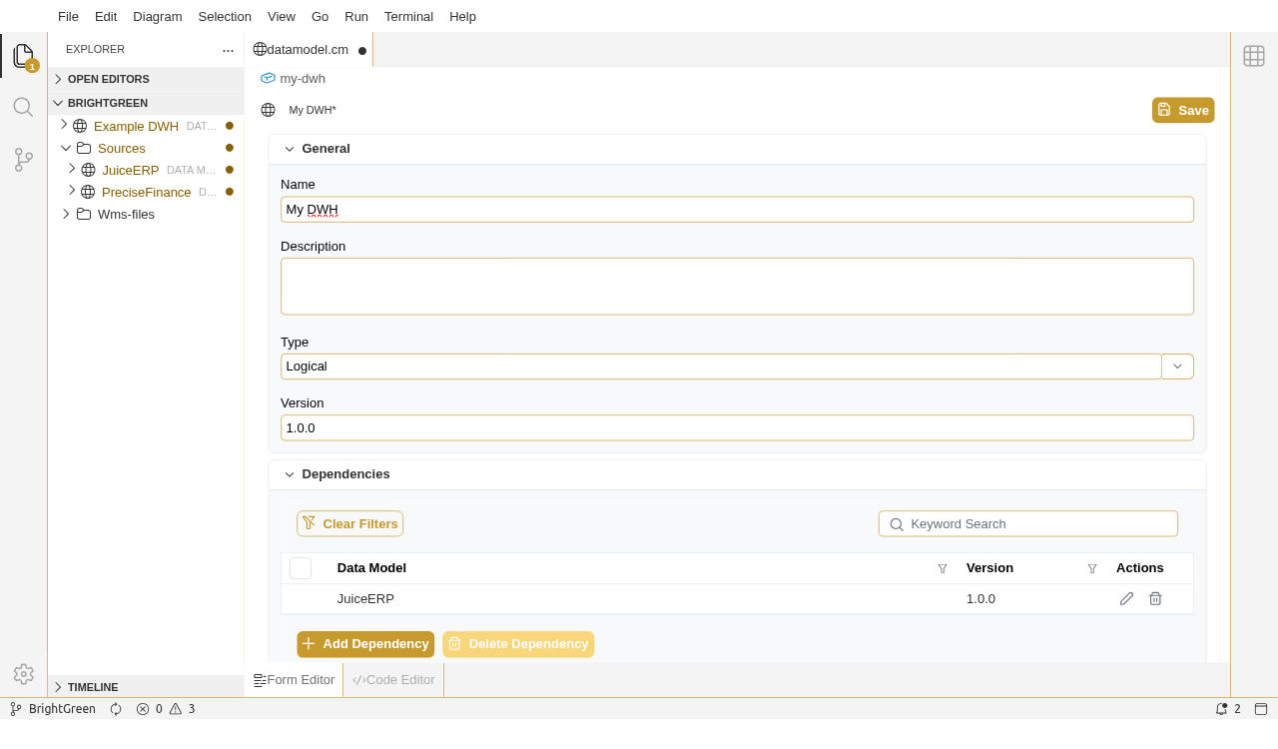Open notifications bell in status bar
Image resolution: width=1278 pixels, height=749 pixels.
pos(1221,709)
